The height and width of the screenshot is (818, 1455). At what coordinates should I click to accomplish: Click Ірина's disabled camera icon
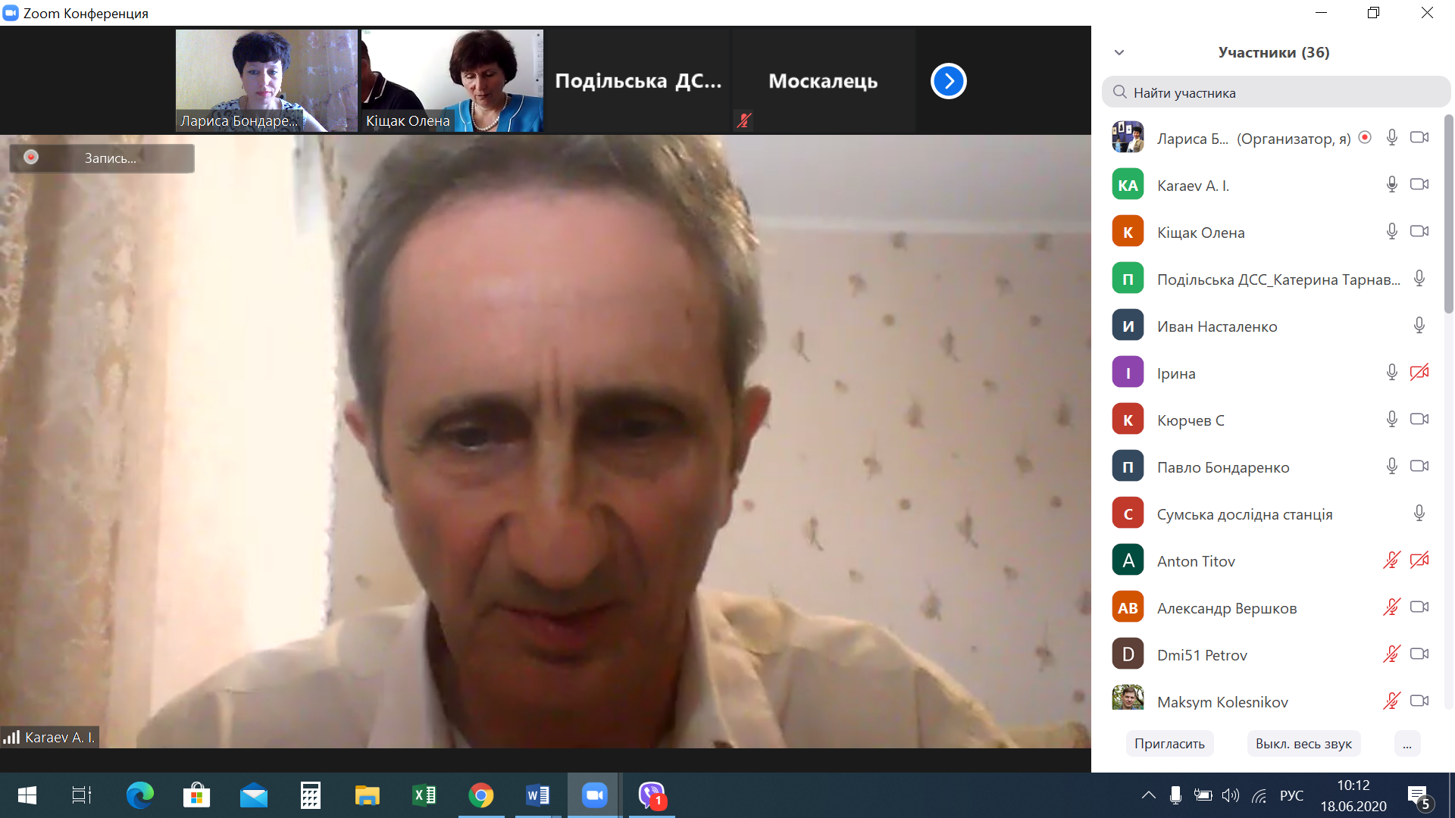pos(1419,373)
